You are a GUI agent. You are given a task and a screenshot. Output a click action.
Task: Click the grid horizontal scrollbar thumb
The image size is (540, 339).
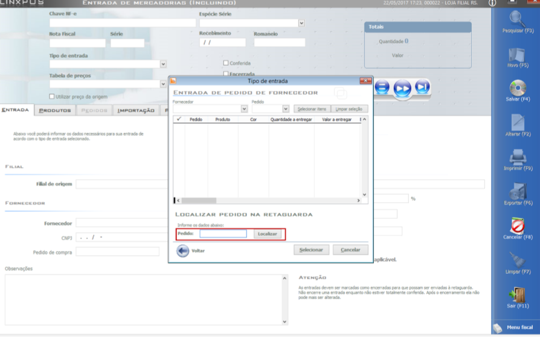pyautogui.click(x=199, y=200)
